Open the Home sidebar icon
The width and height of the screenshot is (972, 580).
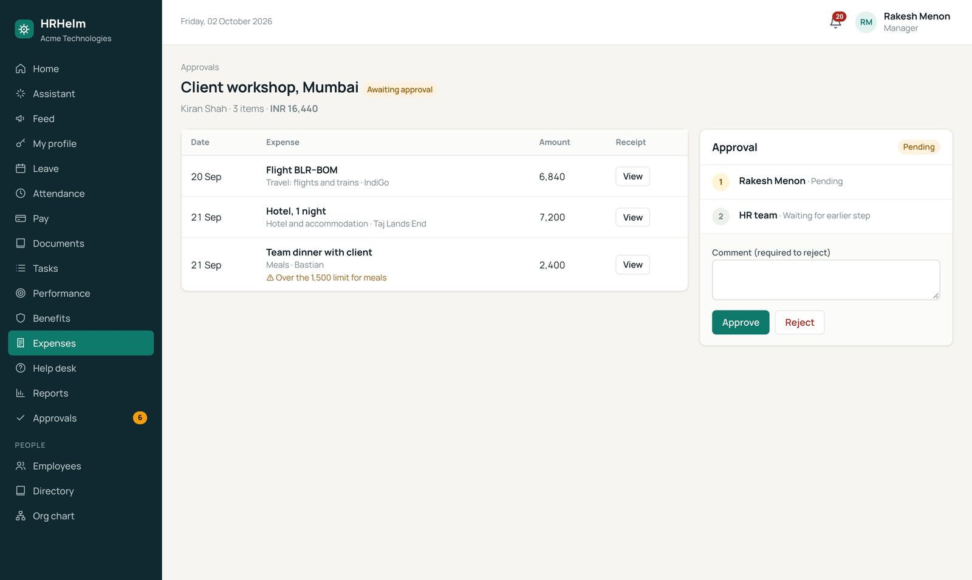21,69
